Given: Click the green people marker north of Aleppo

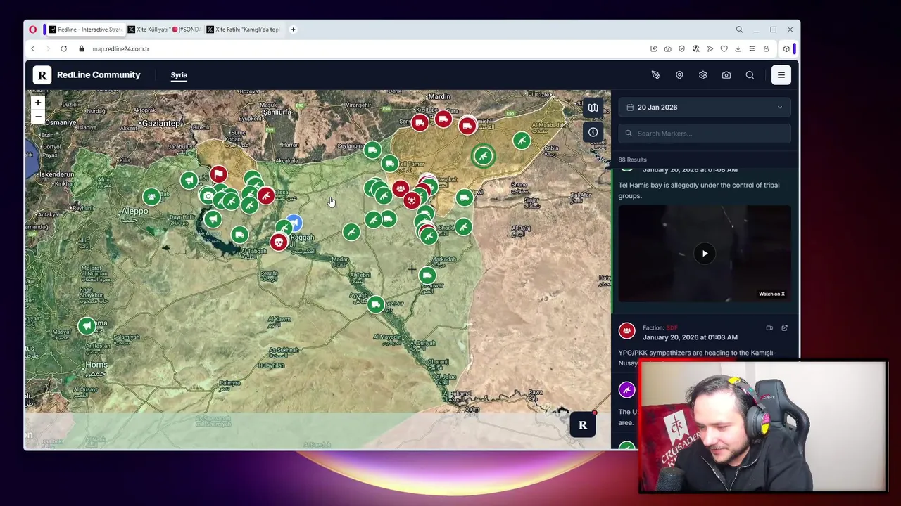Looking at the screenshot, I should point(151,197).
